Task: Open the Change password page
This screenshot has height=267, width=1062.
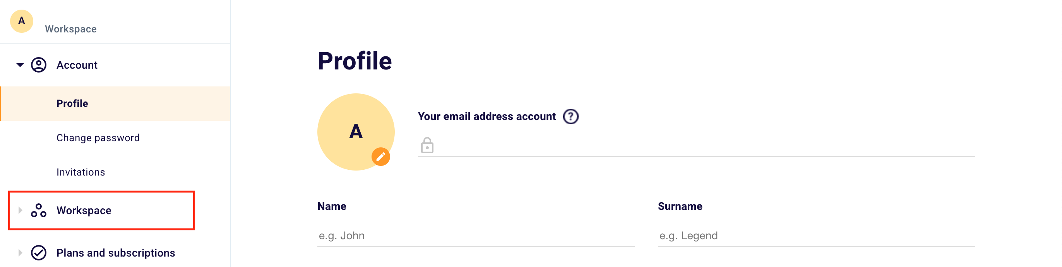Action: [x=98, y=138]
